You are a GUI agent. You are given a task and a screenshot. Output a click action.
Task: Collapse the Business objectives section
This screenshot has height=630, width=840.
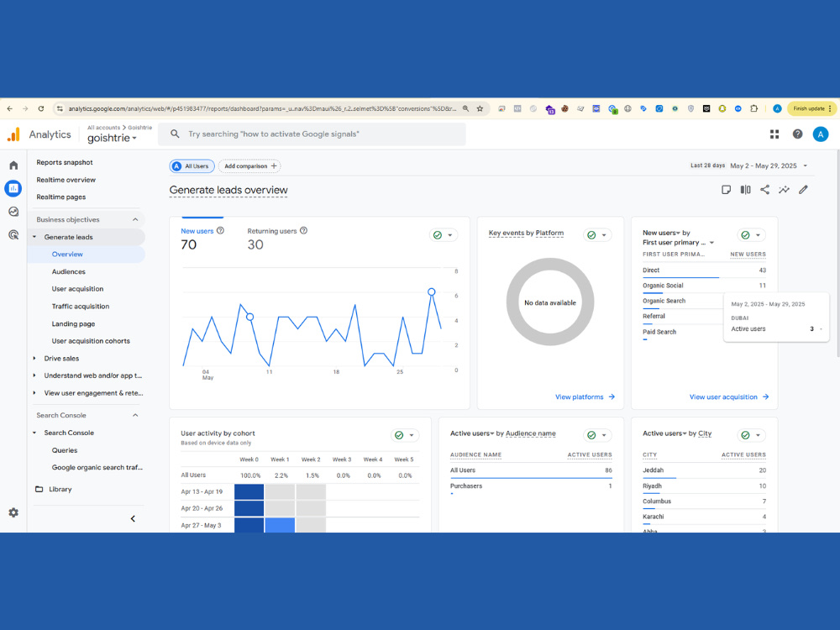tap(135, 219)
